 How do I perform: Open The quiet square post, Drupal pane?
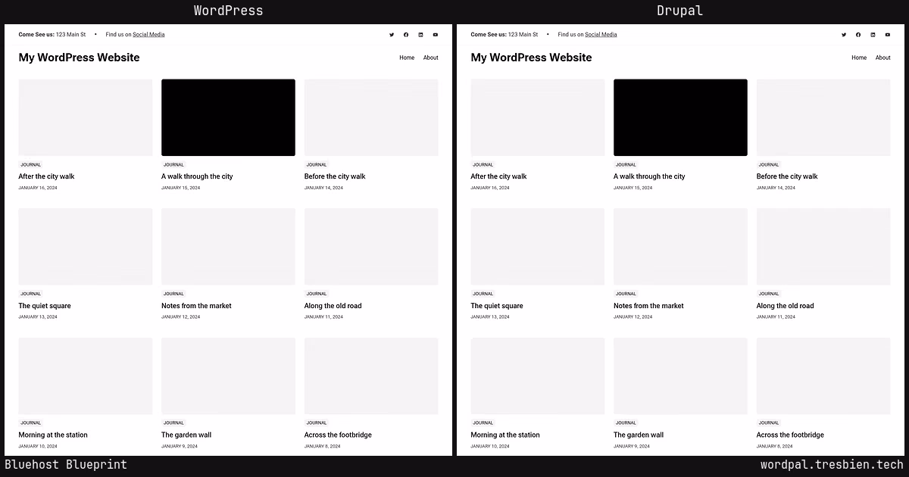pyautogui.click(x=497, y=306)
